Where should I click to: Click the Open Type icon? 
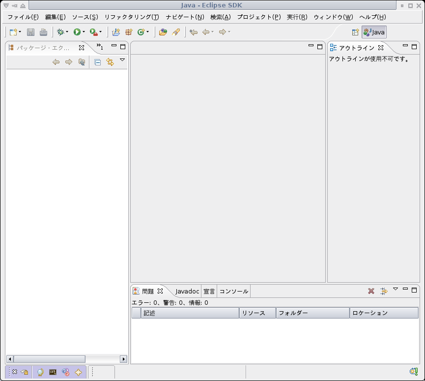tap(163, 32)
